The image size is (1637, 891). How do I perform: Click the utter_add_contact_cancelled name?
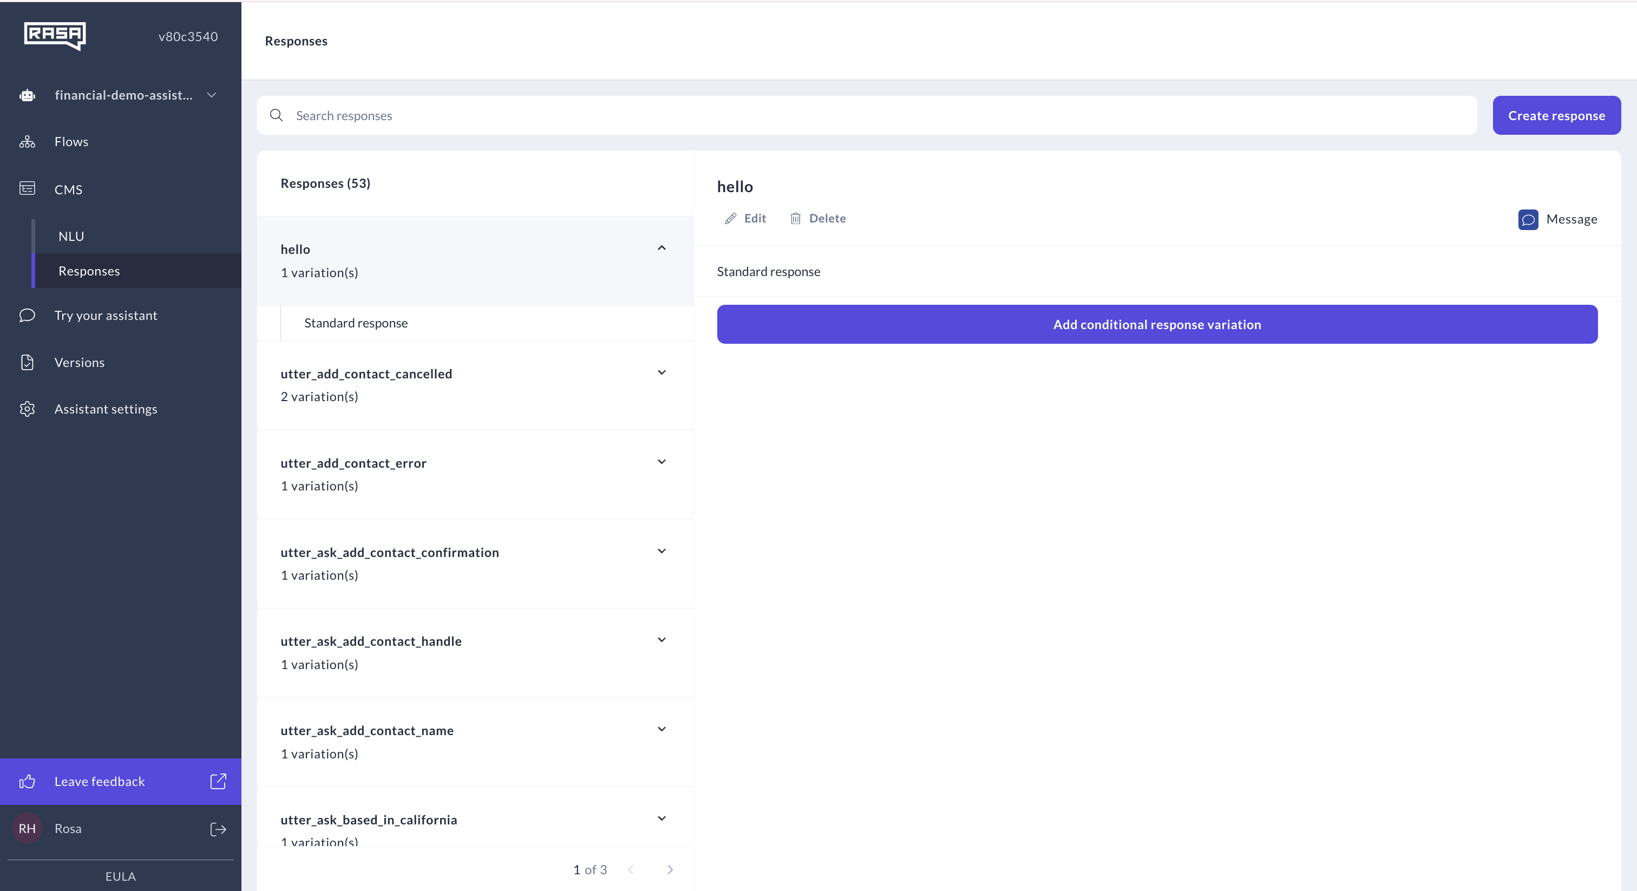[x=366, y=374]
